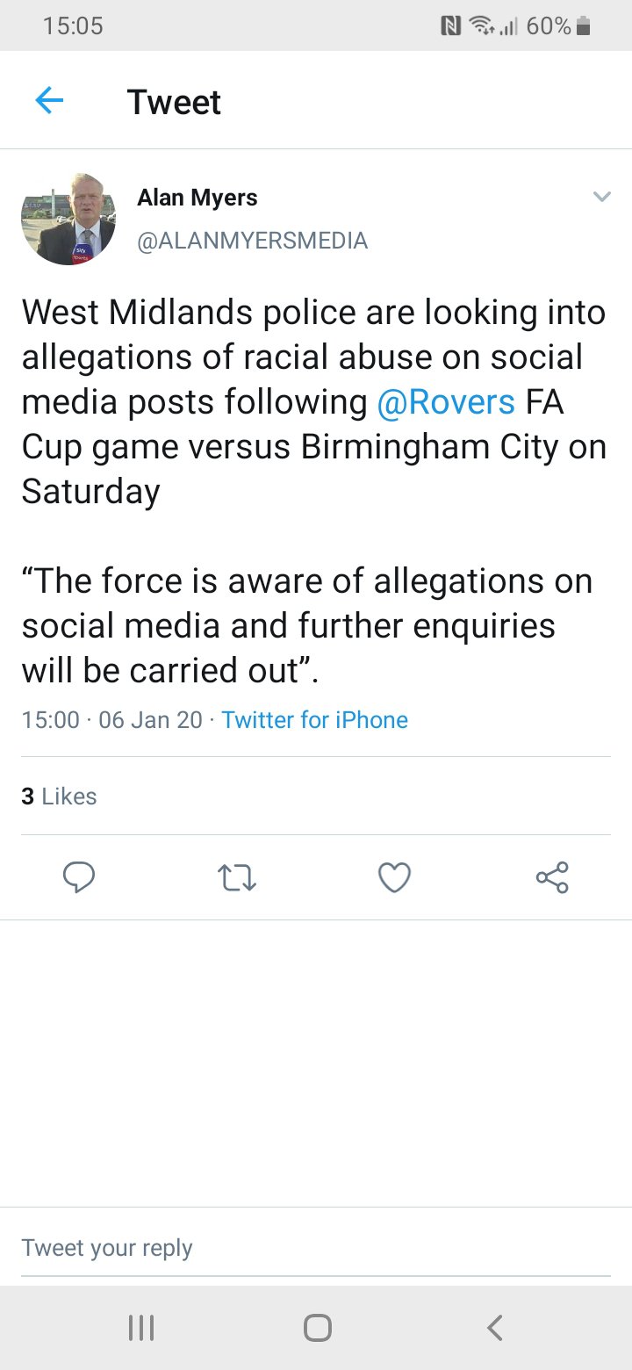Tap the @ALANMYERSMEDIA handle
Image resolution: width=632 pixels, height=1370 pixels.
coord(252,241)
